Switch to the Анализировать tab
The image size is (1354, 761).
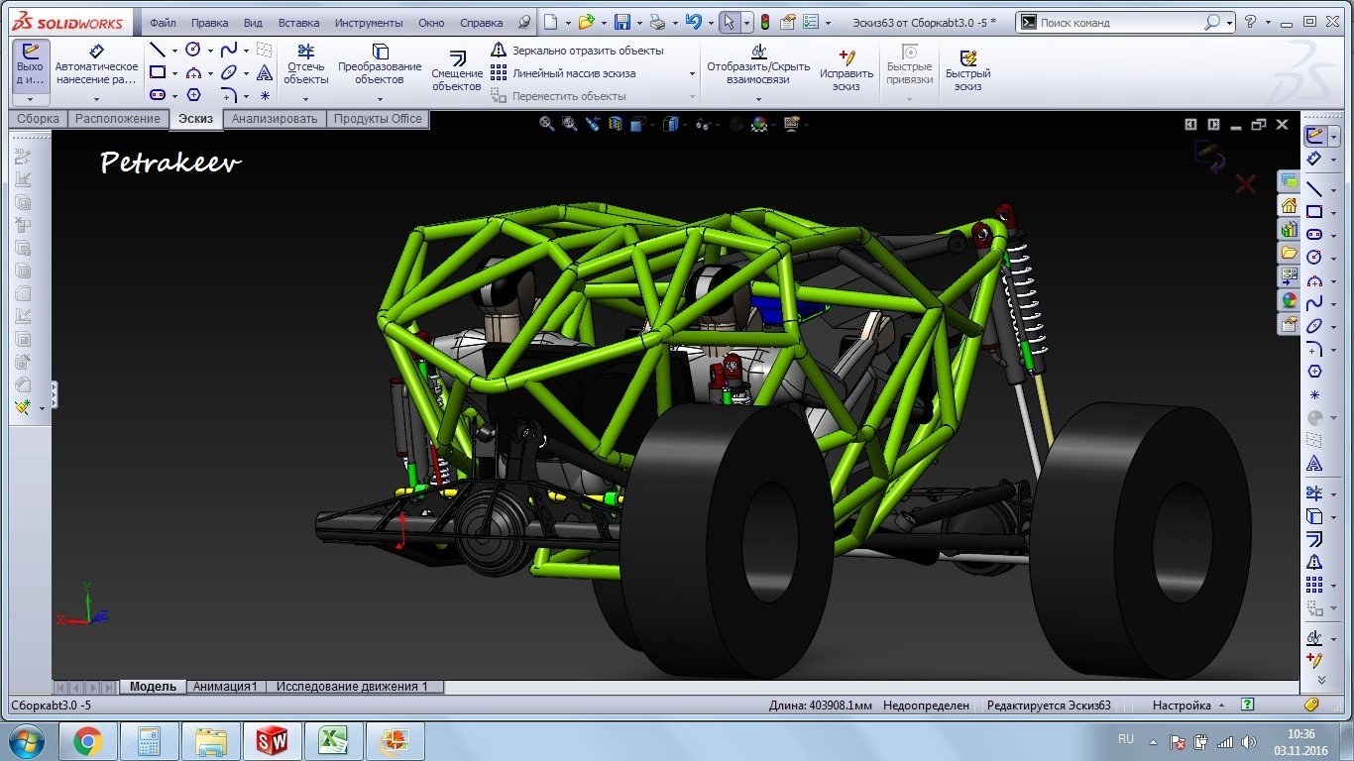275,119
